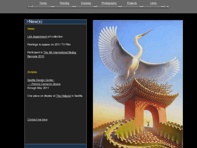Open The 4th International Beijing link

[60, 52]
